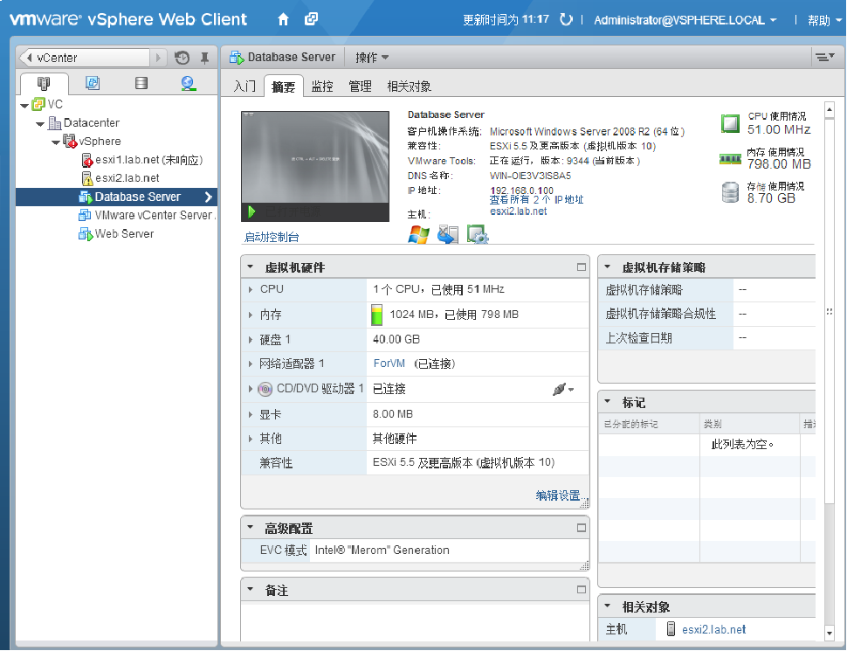Open the 摘要 tab
Screen dimensions: 847x651
click(284, 87)
